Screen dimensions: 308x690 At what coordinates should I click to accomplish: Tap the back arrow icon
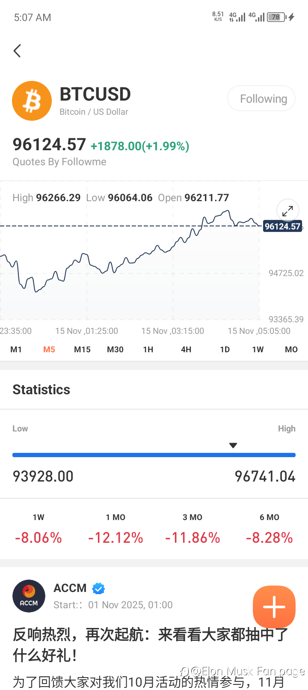click(x=17, y=51)
